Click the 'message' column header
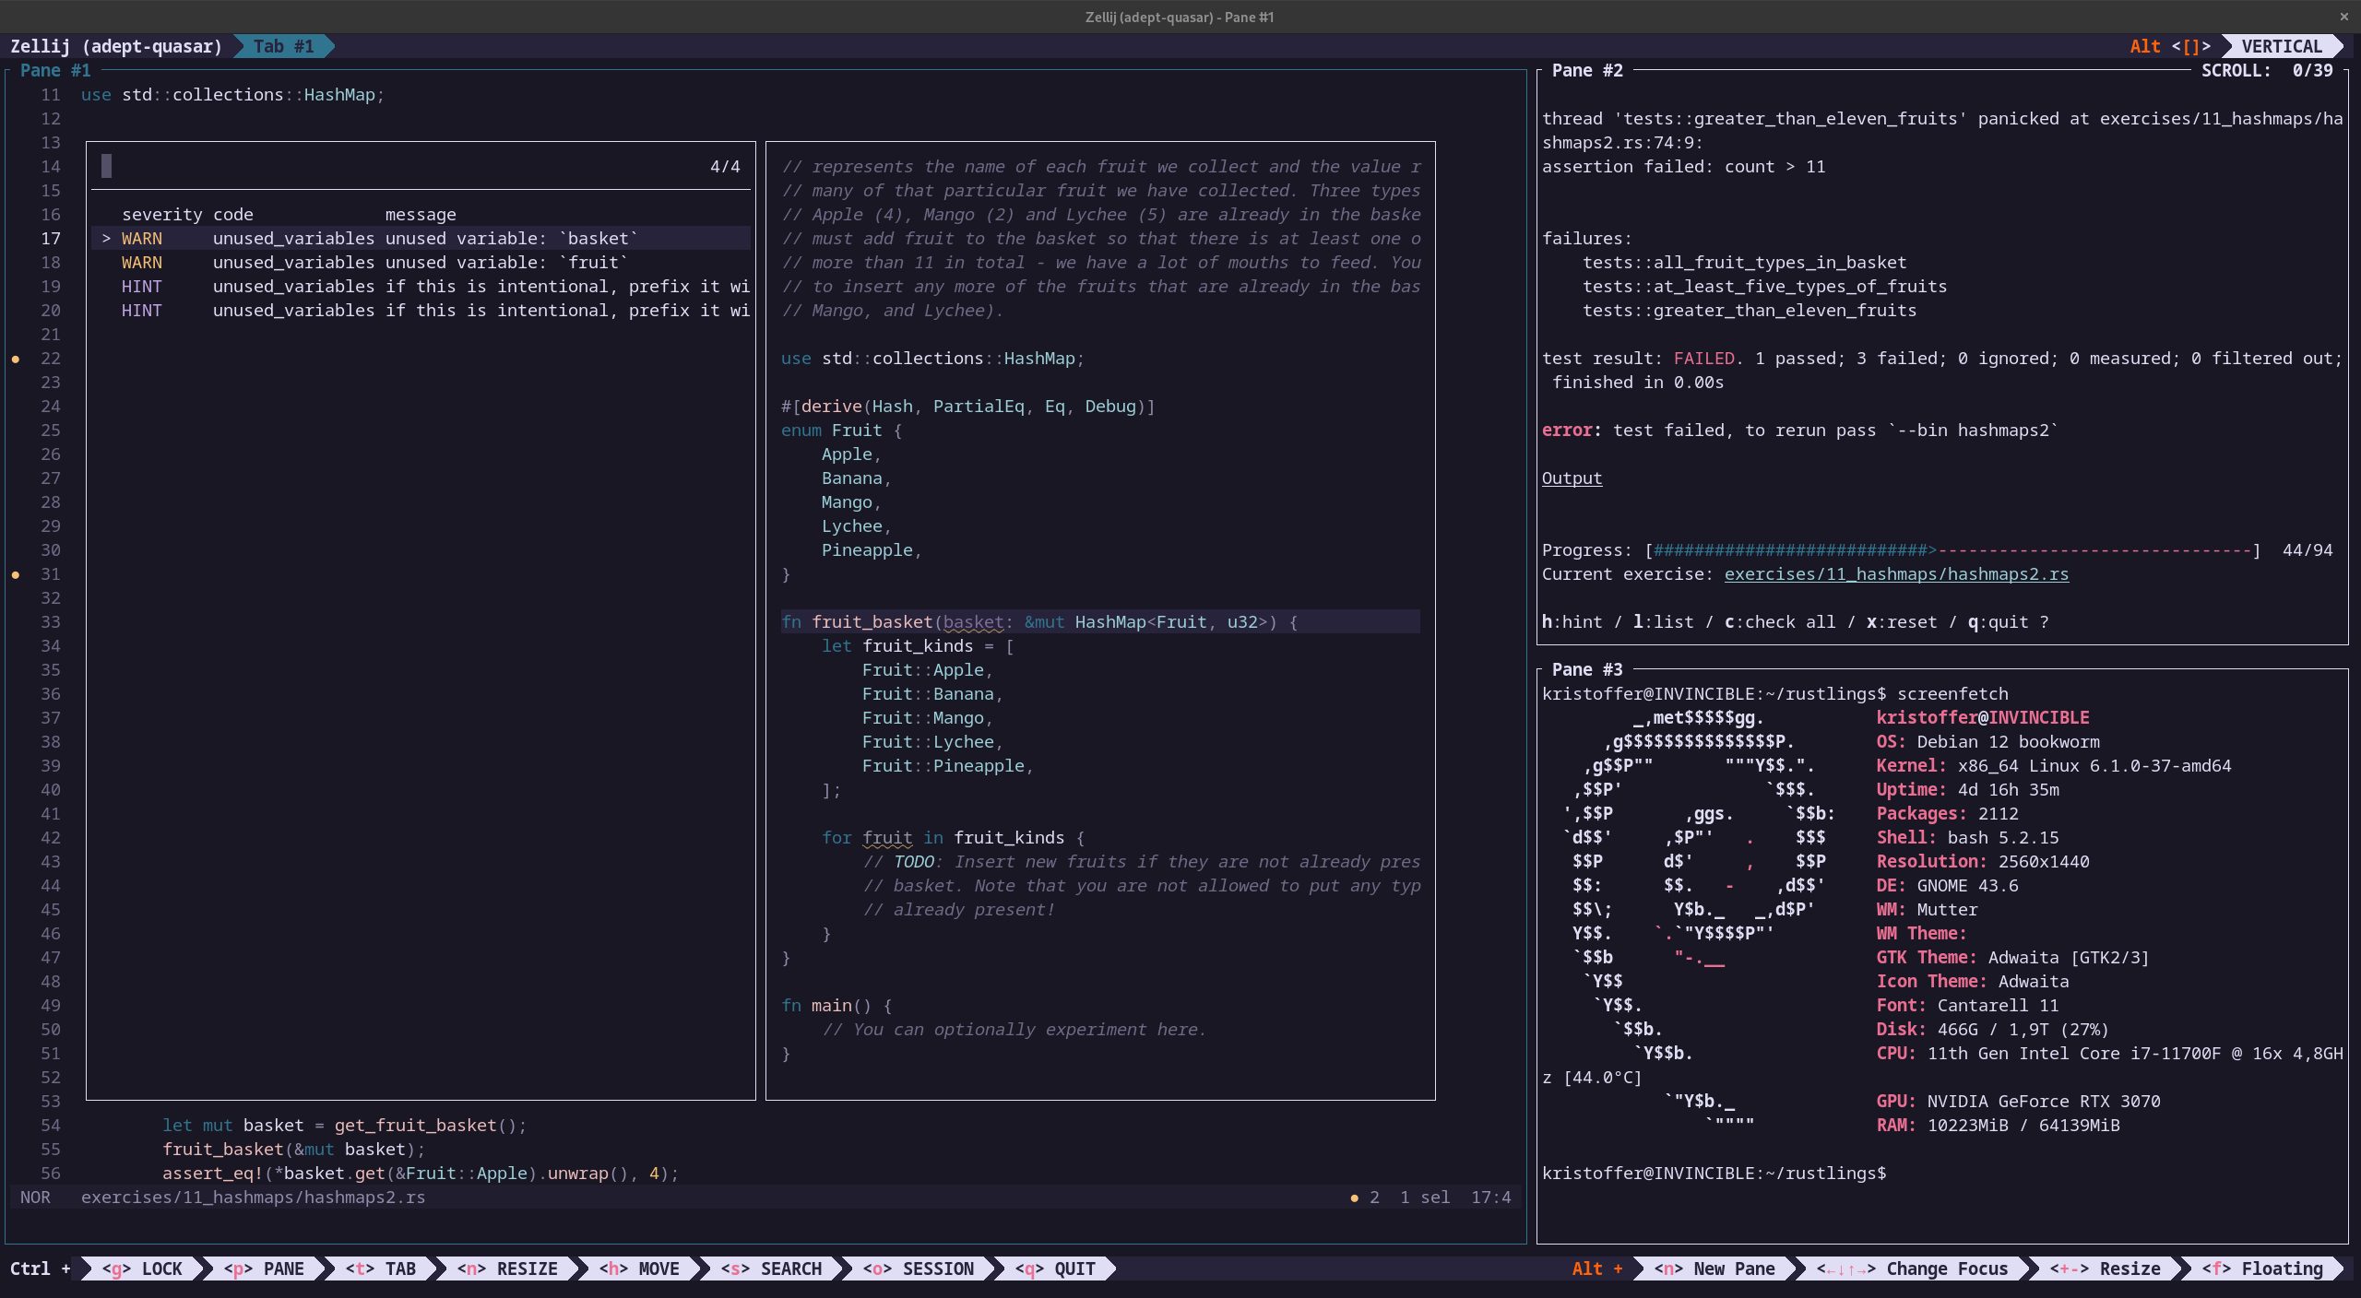The height and width of the screenshot is (1298, 2361). point(421,214)
